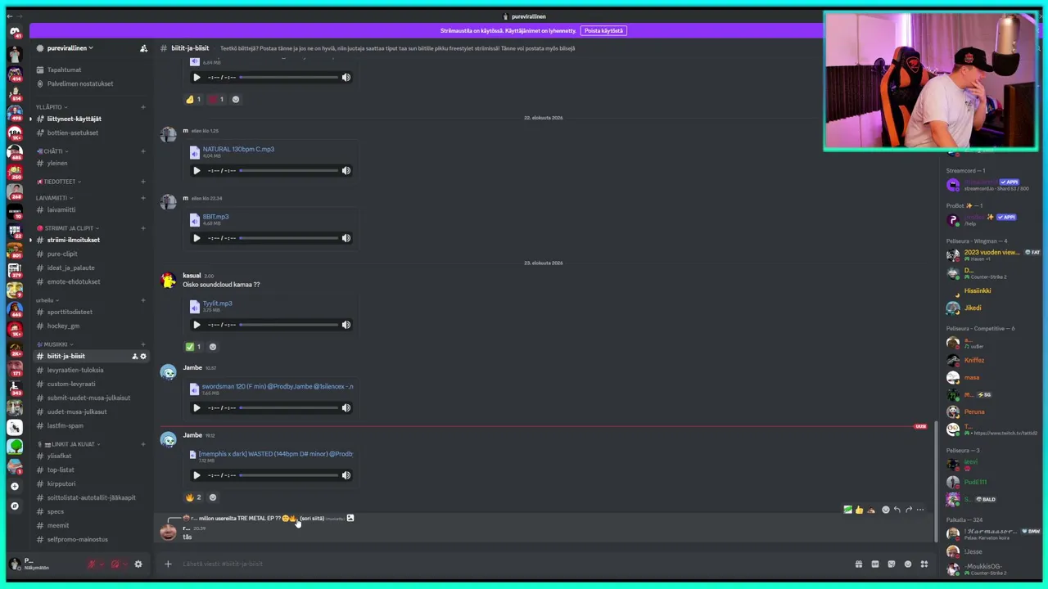Add reaction under Tyylit.mp3 message
The image size is (1048, 589).
point(213,347)
